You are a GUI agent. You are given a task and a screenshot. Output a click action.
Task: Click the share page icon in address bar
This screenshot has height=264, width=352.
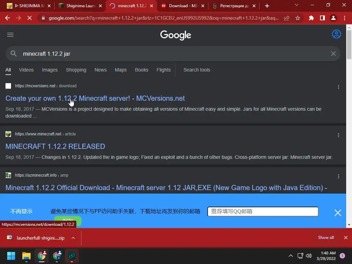point(287,18)
